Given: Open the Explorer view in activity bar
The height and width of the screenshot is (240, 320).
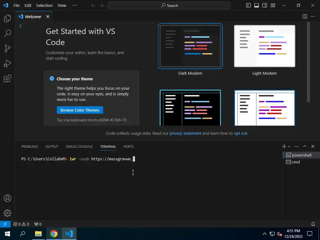Looking at the screenshot, I should click(x=7, y=18).
